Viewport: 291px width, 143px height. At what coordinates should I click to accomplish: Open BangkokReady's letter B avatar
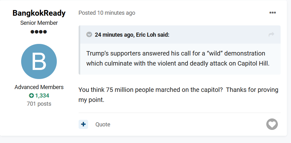pos(39,61)
